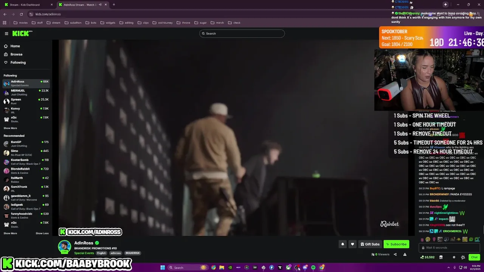Open the Kick hamburger menu icon
Viewport: 484px width, 272px height.
click(x=6, y=34)
